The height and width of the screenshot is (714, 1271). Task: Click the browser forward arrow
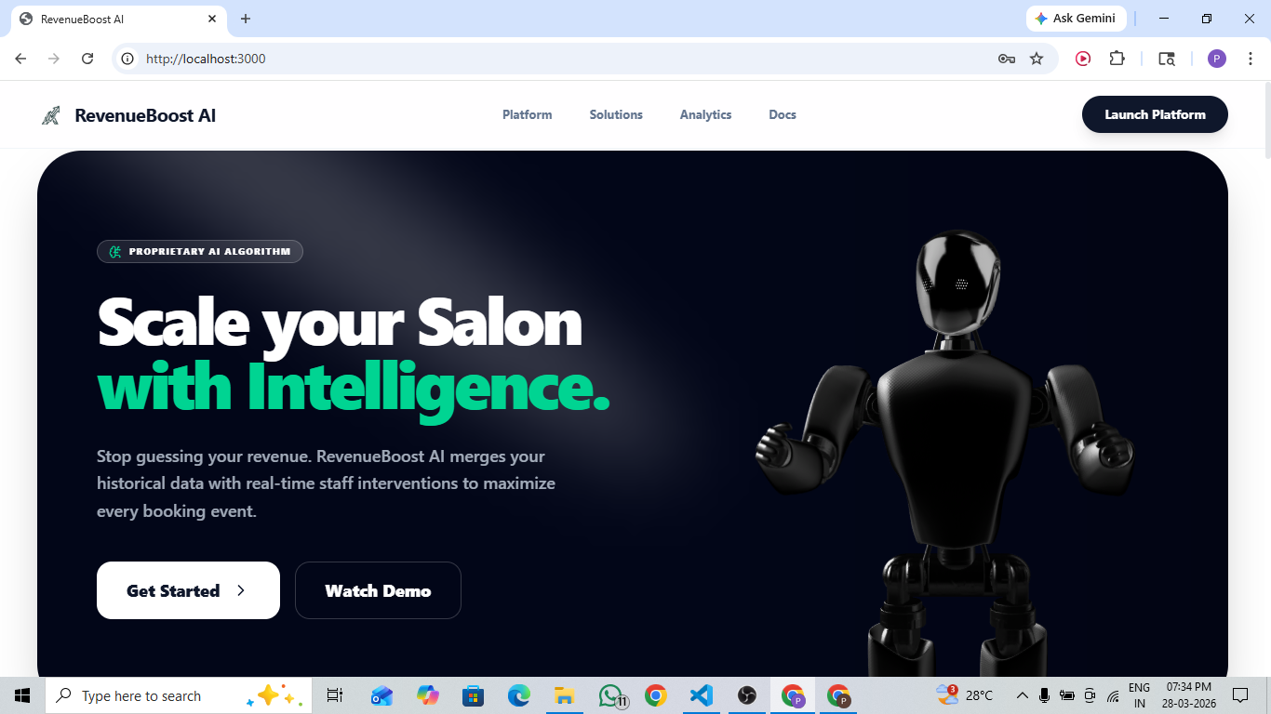(54, 59)
